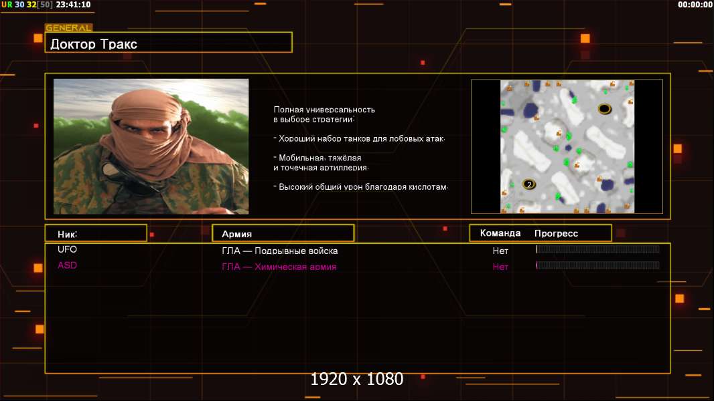This screenshot has height=401, width=714.
Task: Click the team value 'Нет' in ASD row
Action: click(500, 267)
